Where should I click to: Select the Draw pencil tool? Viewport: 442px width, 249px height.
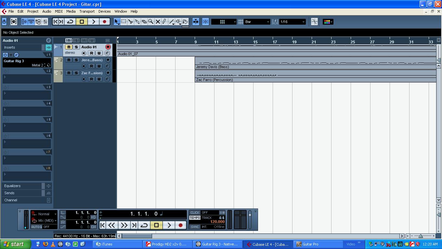(x=165, y=22)
